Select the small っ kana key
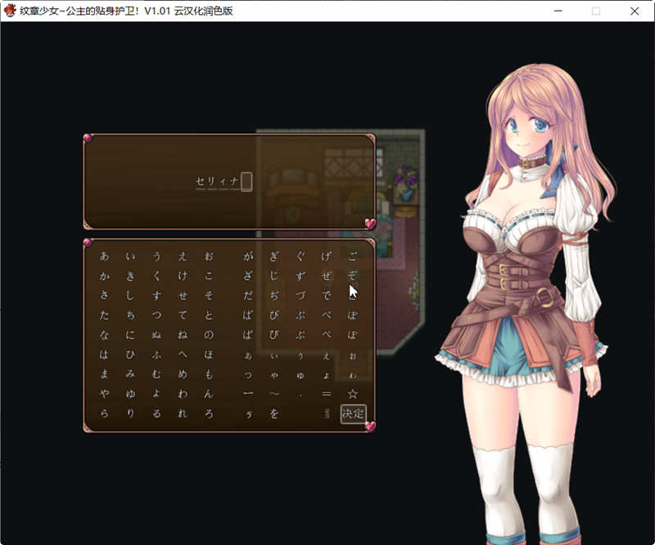This screenshot has height=545, width=655. coord(248,372)
